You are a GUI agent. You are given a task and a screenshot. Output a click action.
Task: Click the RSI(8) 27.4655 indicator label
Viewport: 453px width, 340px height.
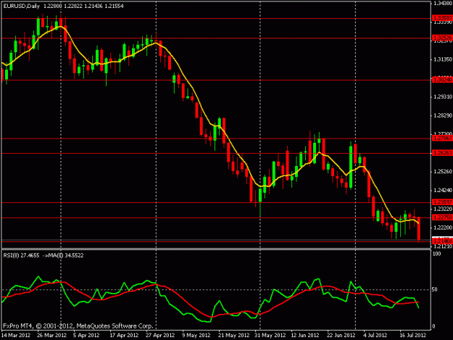(x=21, y=255)
